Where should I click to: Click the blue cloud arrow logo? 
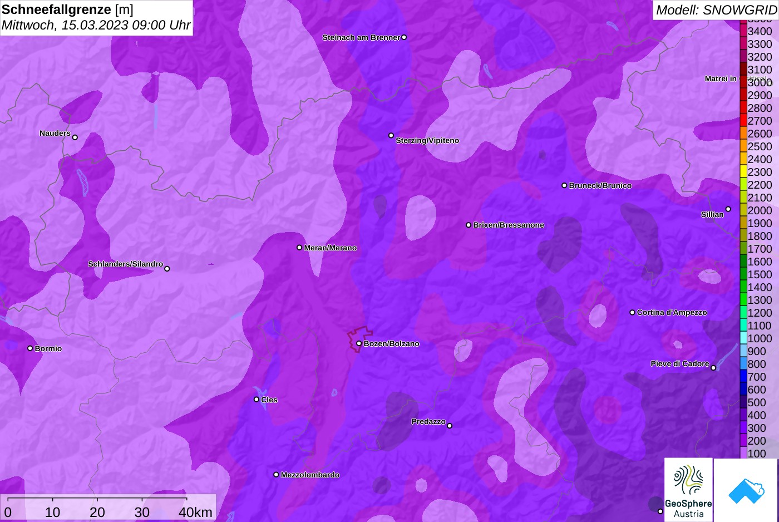point(746,490)
